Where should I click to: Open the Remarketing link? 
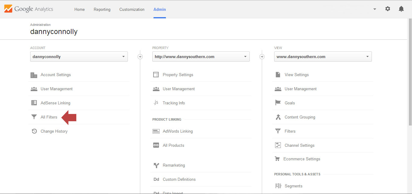[x=174, y=165]
